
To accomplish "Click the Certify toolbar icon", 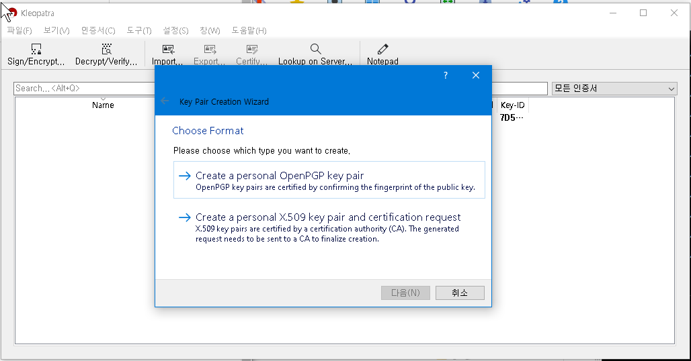I will coord(251,49).
